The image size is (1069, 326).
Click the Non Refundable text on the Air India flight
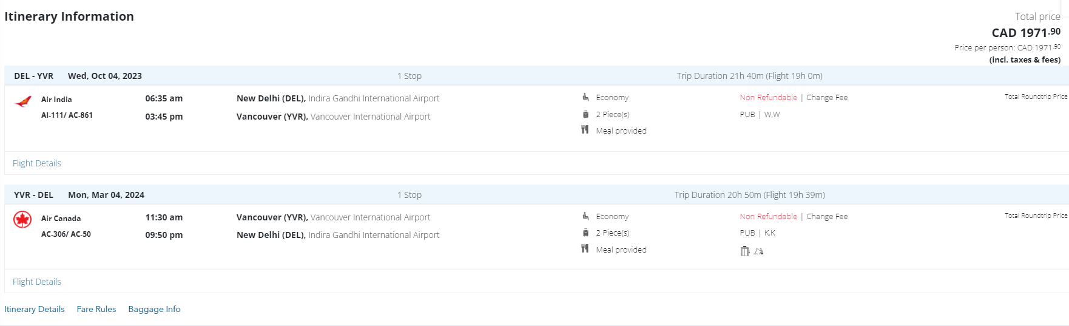(768, 98)
